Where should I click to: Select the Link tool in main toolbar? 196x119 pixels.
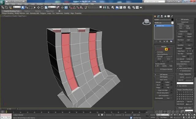tap(3, 7)
